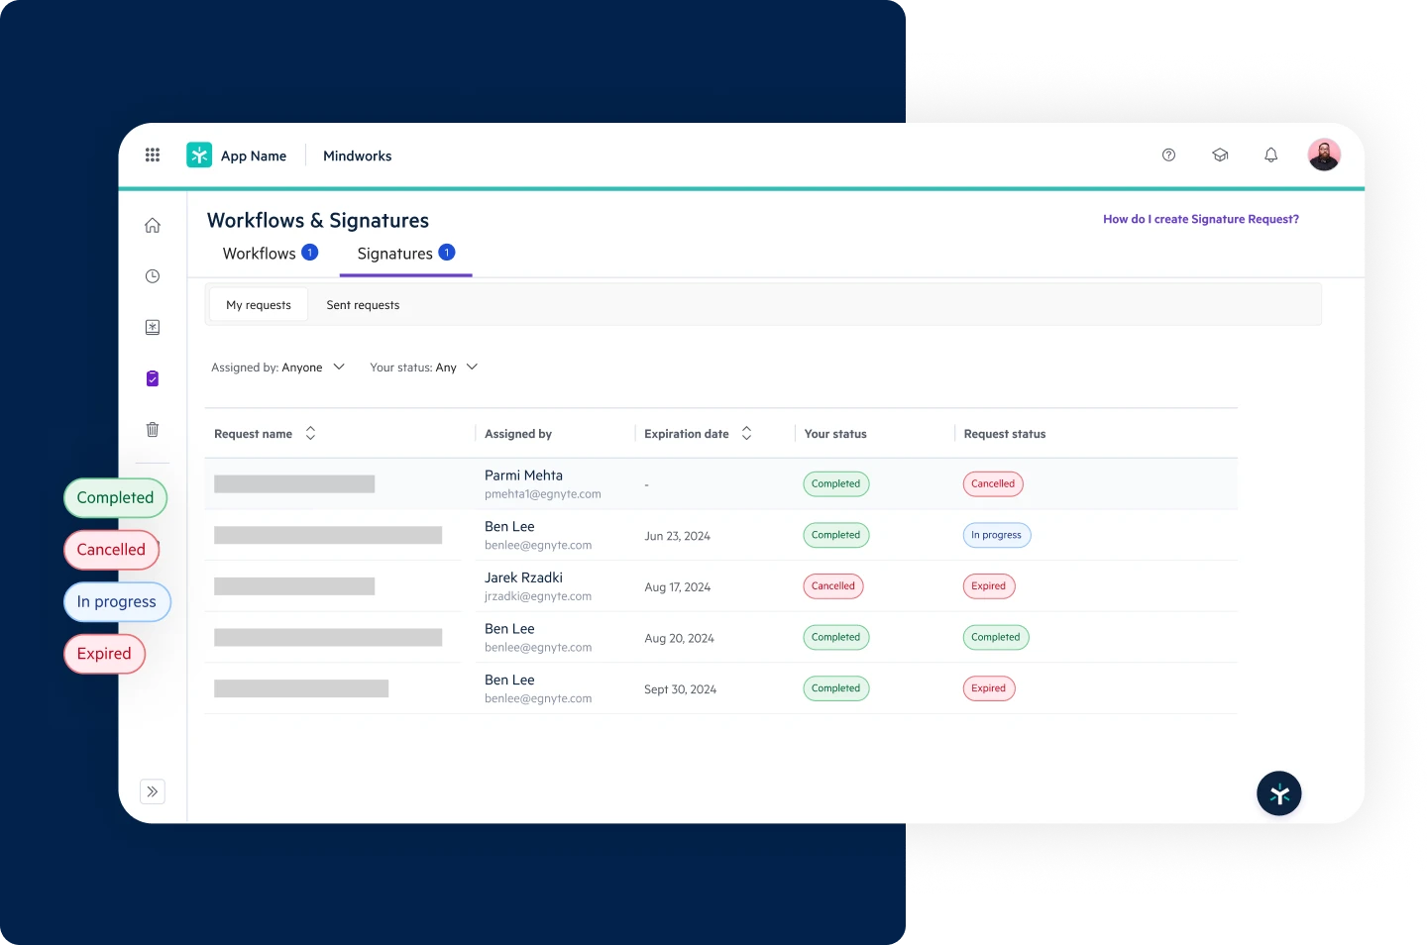Click the Home icon in sidebar
Viewport: 1427px width, 945px height.
click(x=153, y=226)
